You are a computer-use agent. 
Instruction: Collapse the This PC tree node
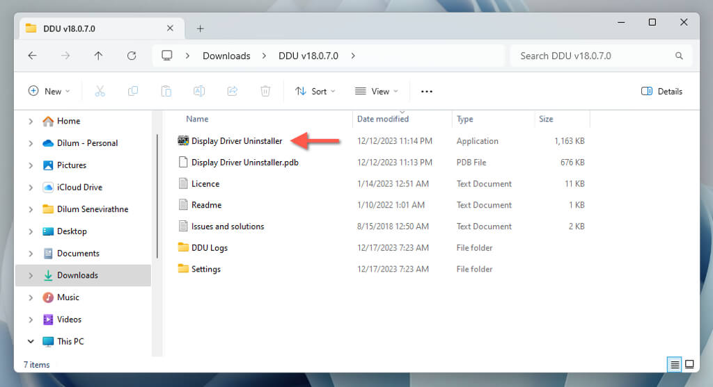31,341
